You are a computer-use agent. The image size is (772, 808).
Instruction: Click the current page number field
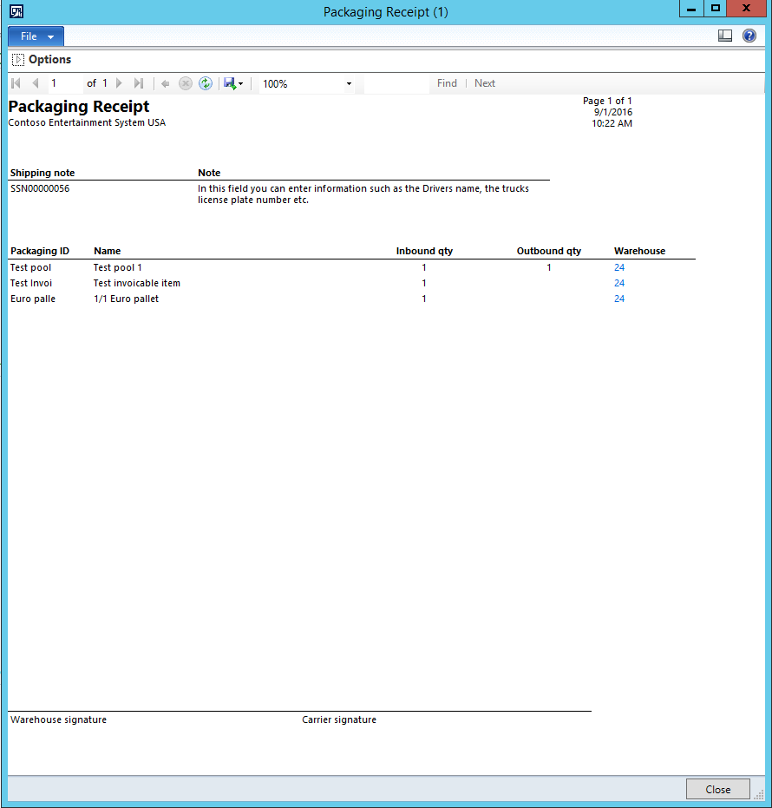coord(66,83)
